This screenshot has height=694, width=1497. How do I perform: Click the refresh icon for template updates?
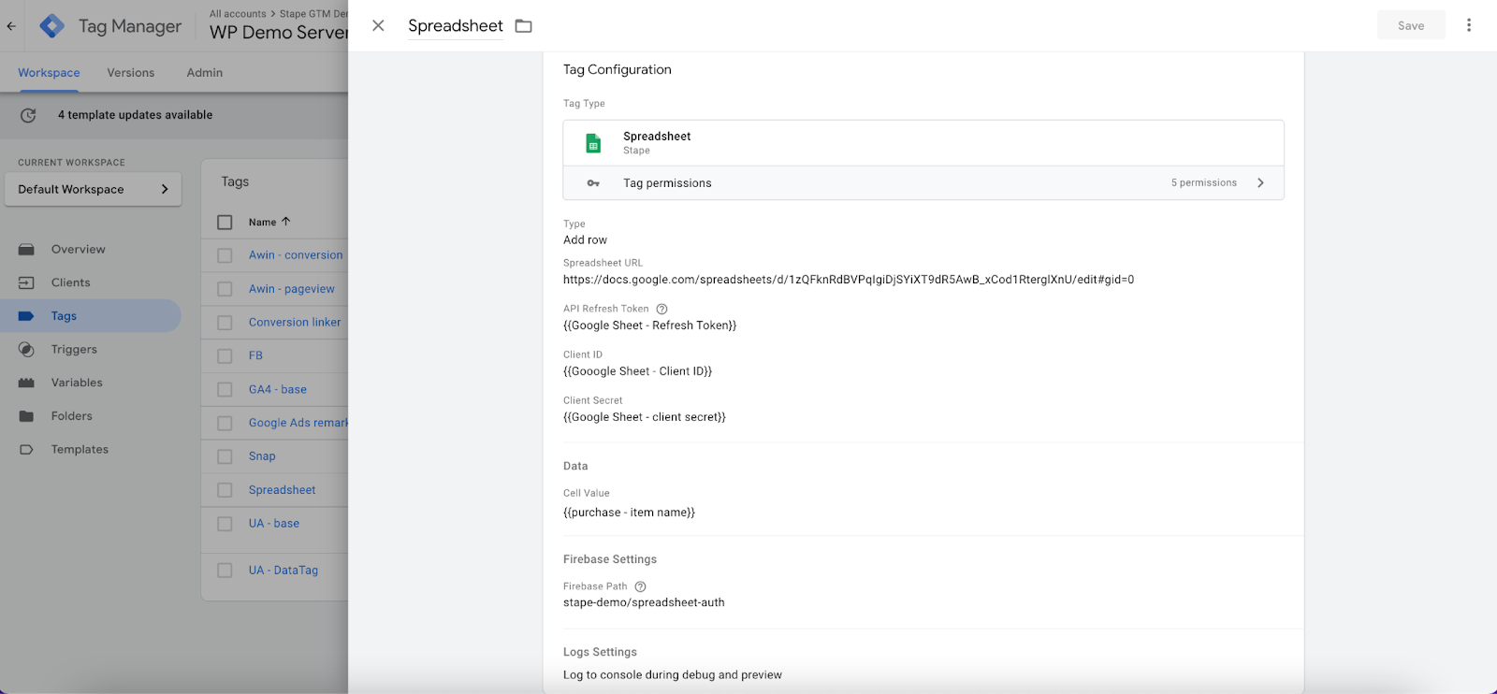click(28, 115)
